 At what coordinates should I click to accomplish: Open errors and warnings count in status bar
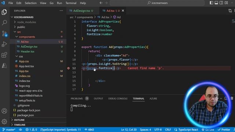coord(31,129)
